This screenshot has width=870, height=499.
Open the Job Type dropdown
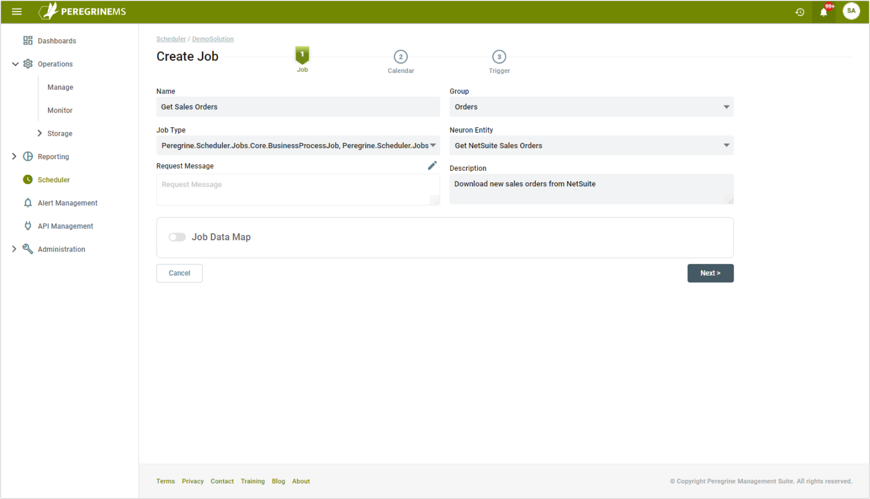click(298, 146)
